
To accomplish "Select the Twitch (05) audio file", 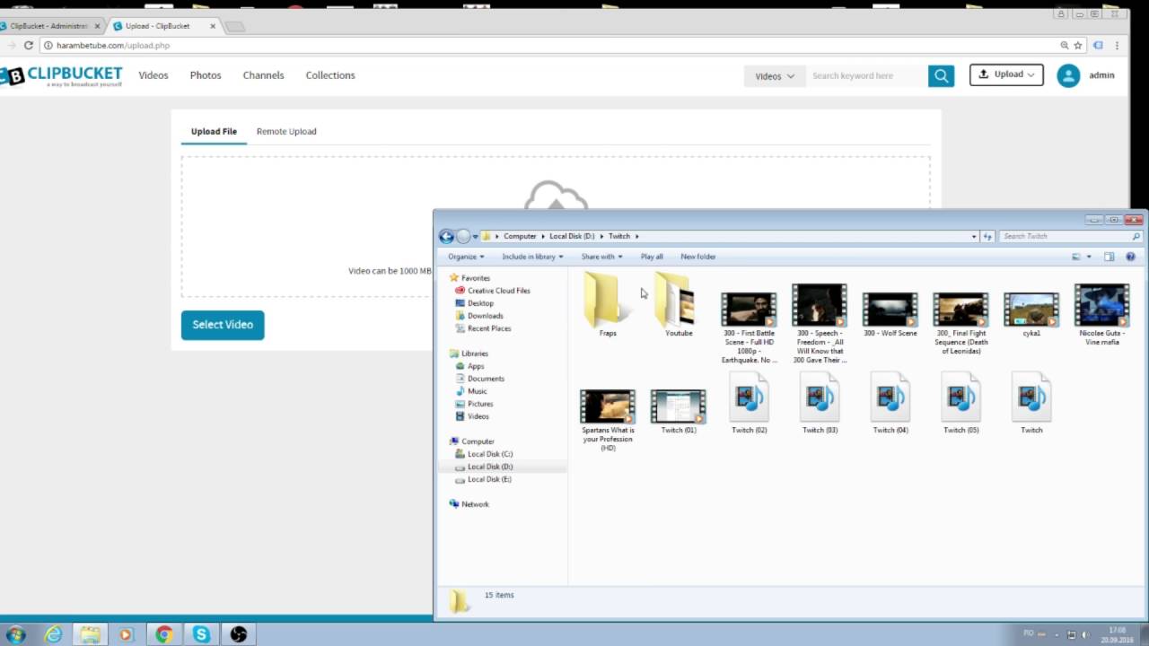I will [x=960, y=404].
